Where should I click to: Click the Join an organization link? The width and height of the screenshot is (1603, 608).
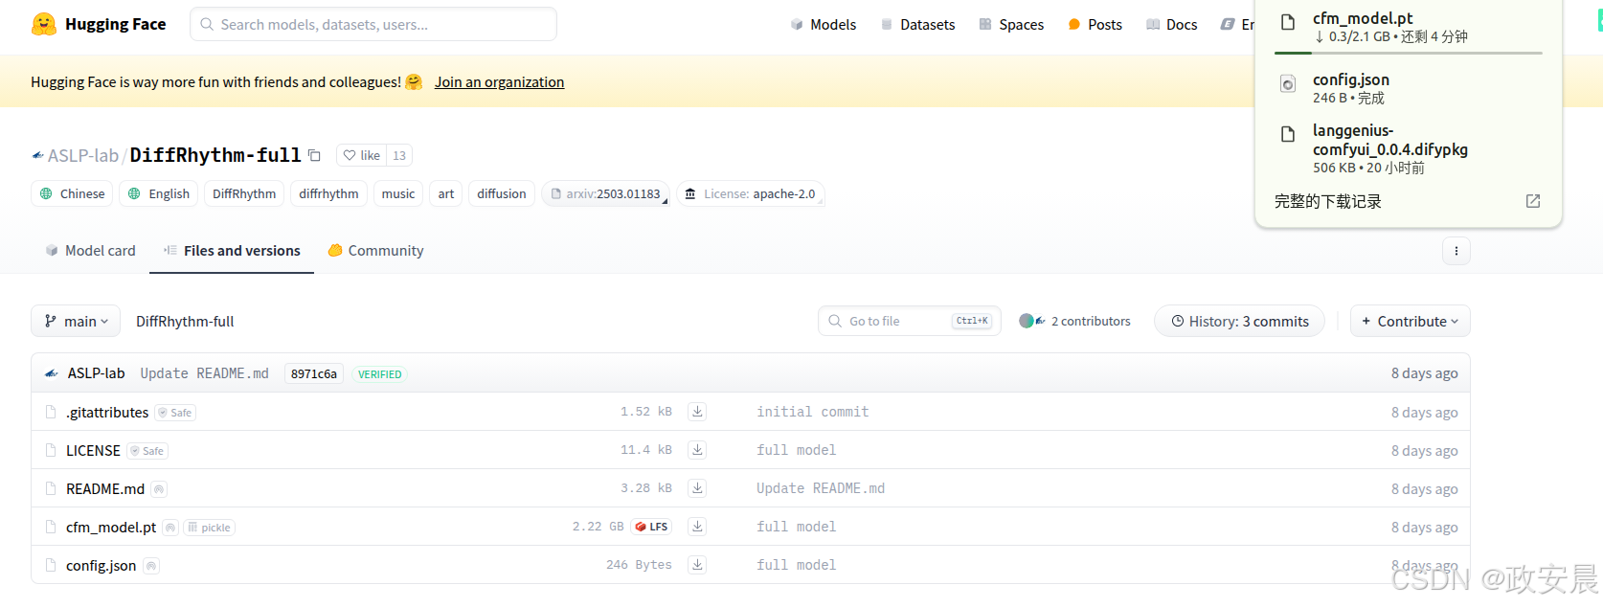(499, 81)
